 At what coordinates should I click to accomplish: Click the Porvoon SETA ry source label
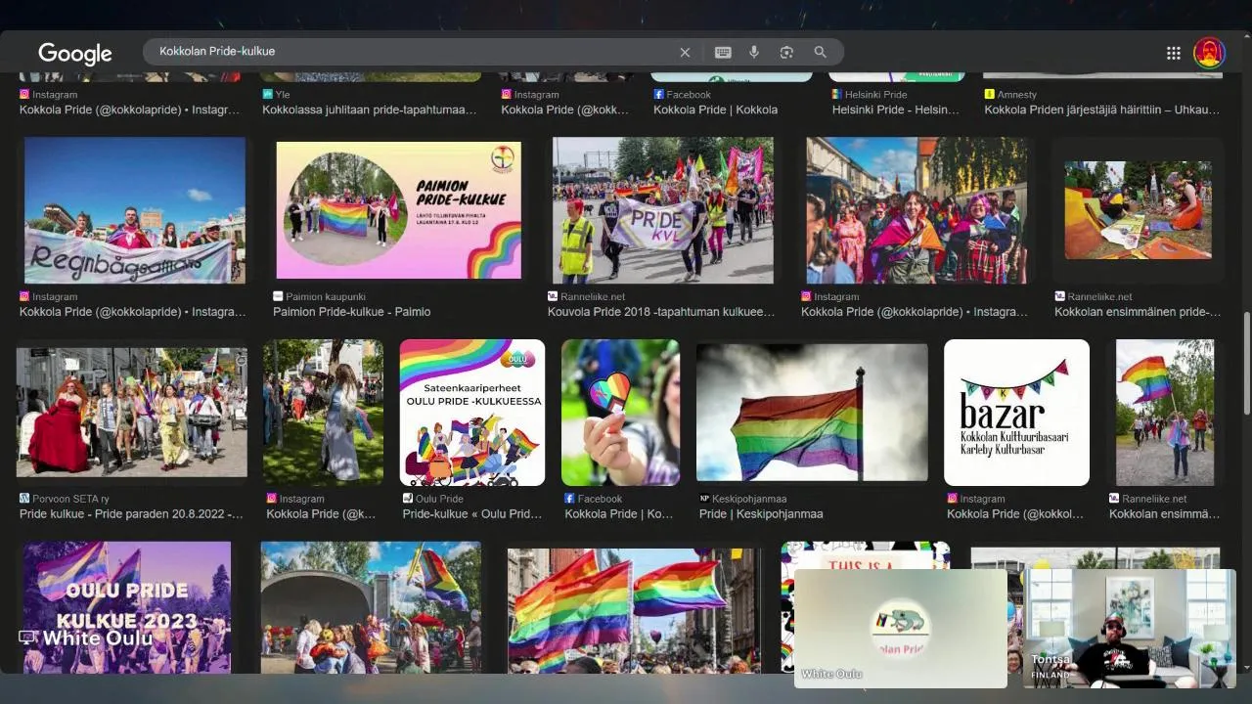tap(70, 499)
